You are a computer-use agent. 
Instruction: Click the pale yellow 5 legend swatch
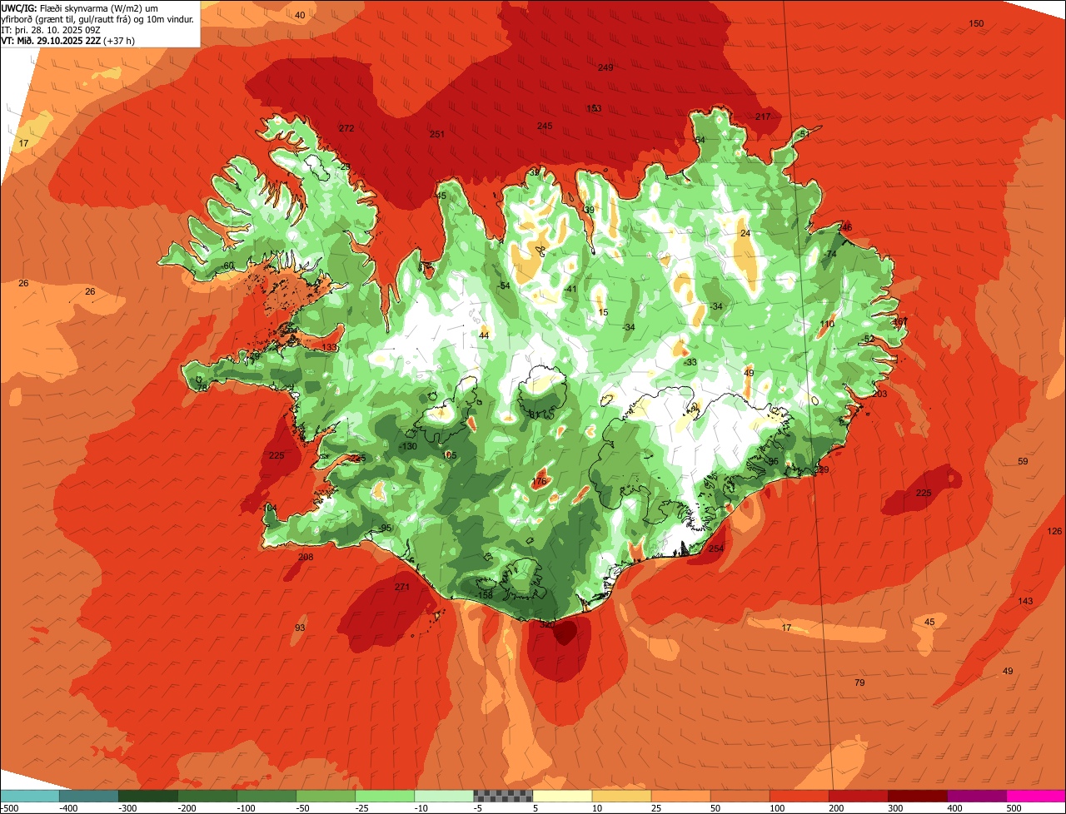click(562, 796)
